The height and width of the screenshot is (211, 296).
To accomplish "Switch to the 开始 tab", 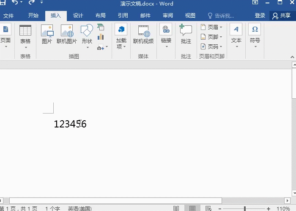I will pyautogui.click(x=33, y=16).
